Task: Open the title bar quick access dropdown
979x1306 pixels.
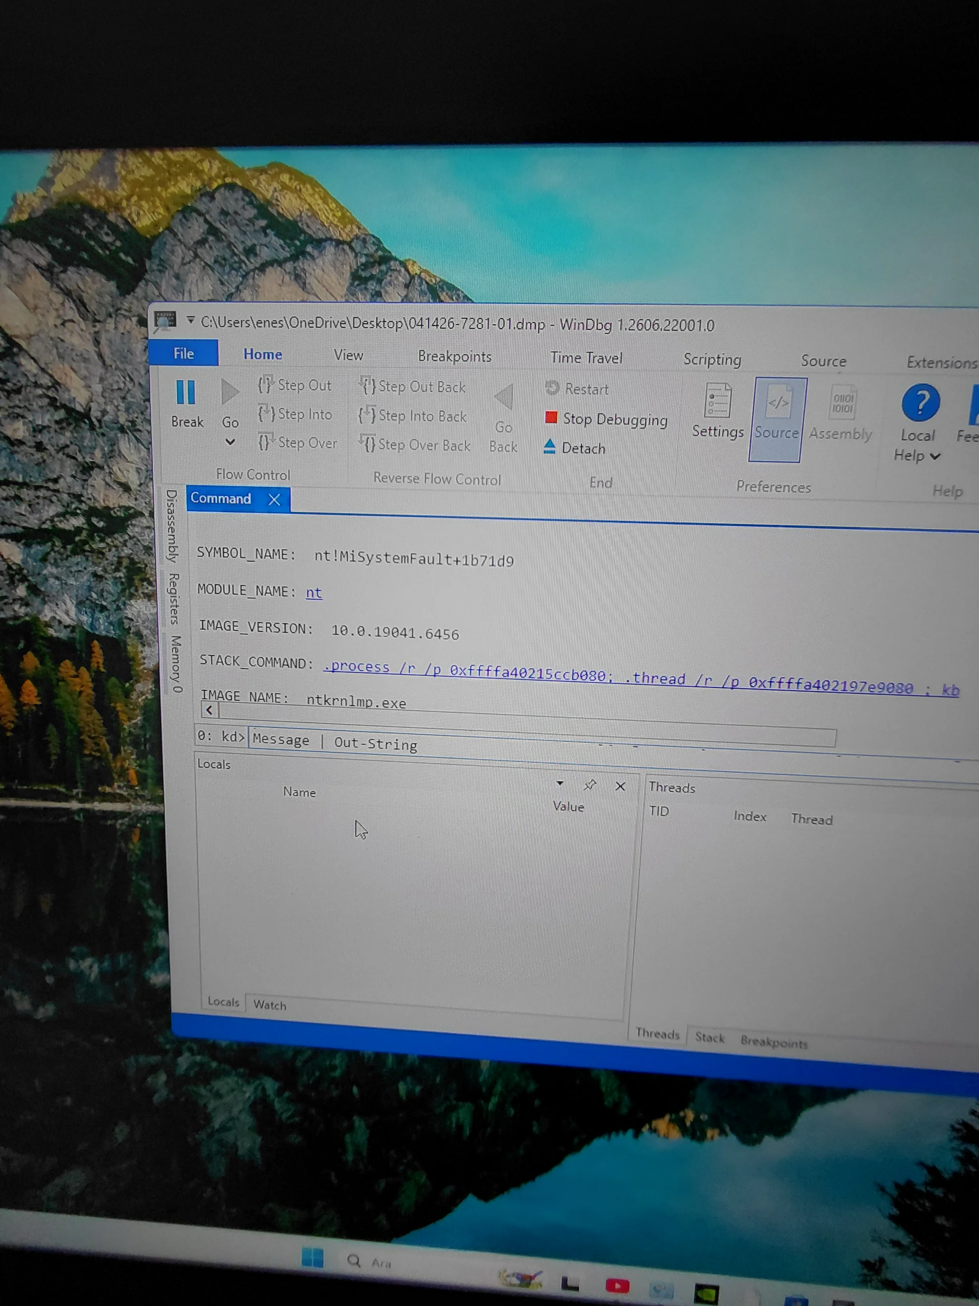Action: [191, 320]
